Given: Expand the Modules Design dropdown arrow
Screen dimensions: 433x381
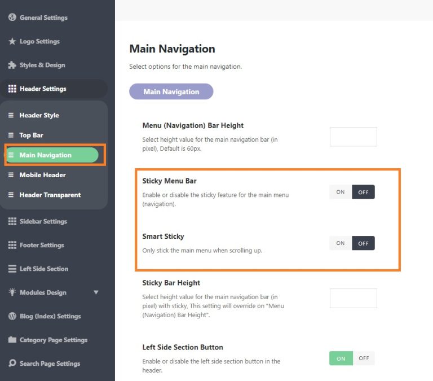Looking at the screenshot, I should point(96,292).
